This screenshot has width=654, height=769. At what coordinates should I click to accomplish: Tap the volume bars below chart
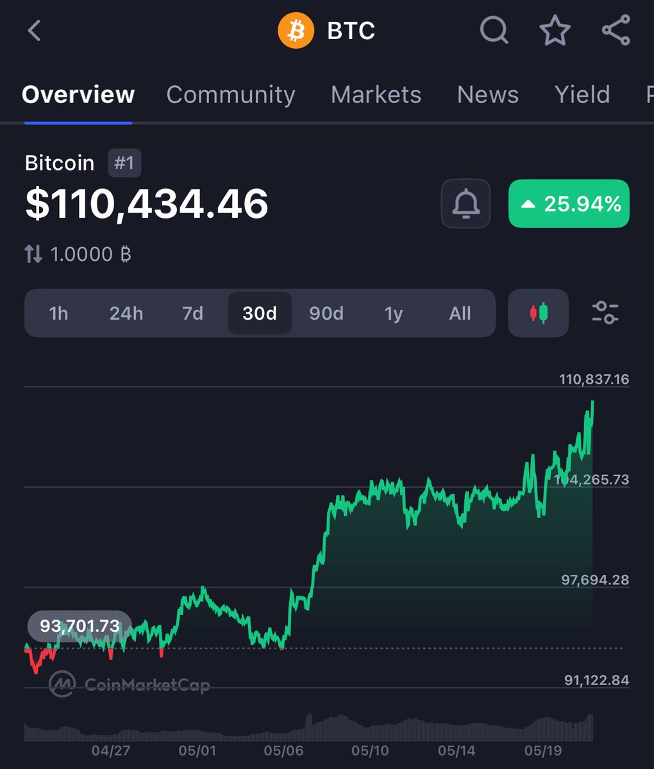coord(308,729)
